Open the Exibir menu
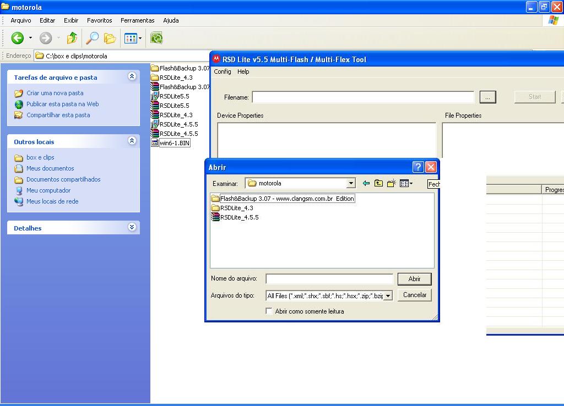Viewport: 564px width, 406px height. (71, 20)
